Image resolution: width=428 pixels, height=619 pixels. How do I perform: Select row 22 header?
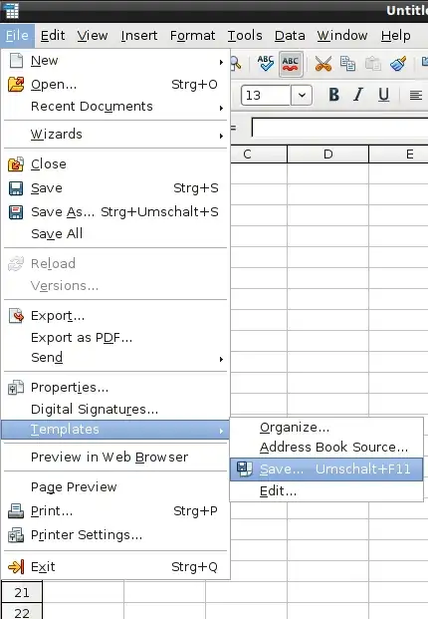(x=22, y=611)
